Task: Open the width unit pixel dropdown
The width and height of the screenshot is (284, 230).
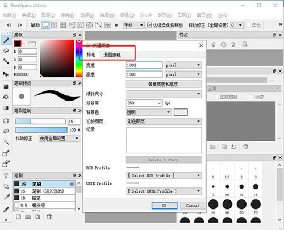Action: pyautogui.click(x=183, y=65)
